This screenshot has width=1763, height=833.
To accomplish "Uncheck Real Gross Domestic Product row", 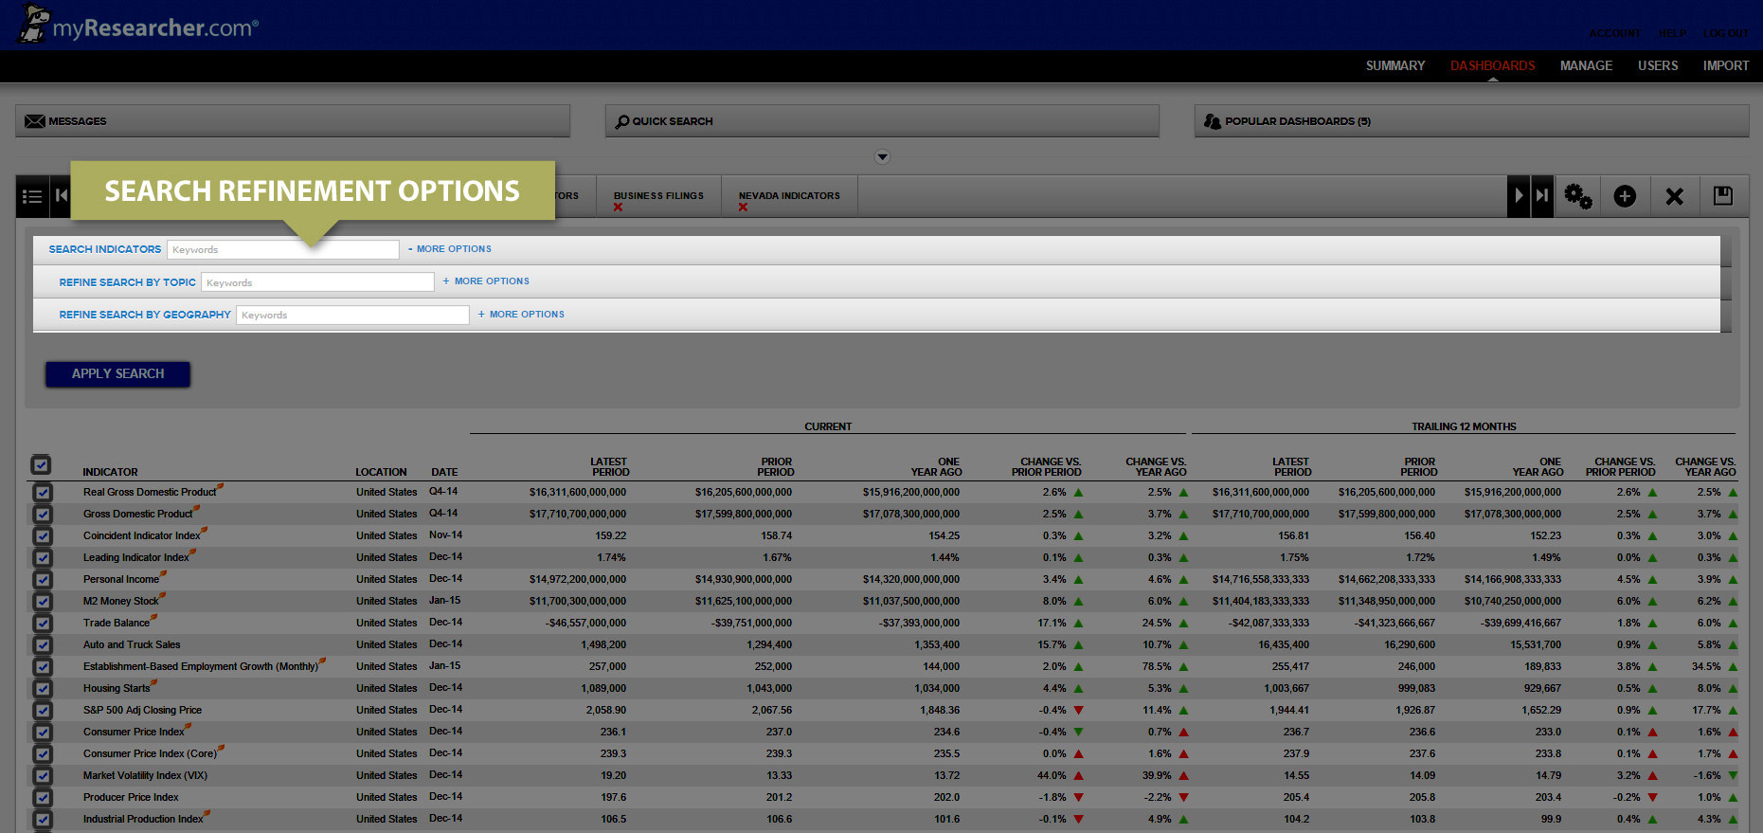I will [x=43, y=493].
